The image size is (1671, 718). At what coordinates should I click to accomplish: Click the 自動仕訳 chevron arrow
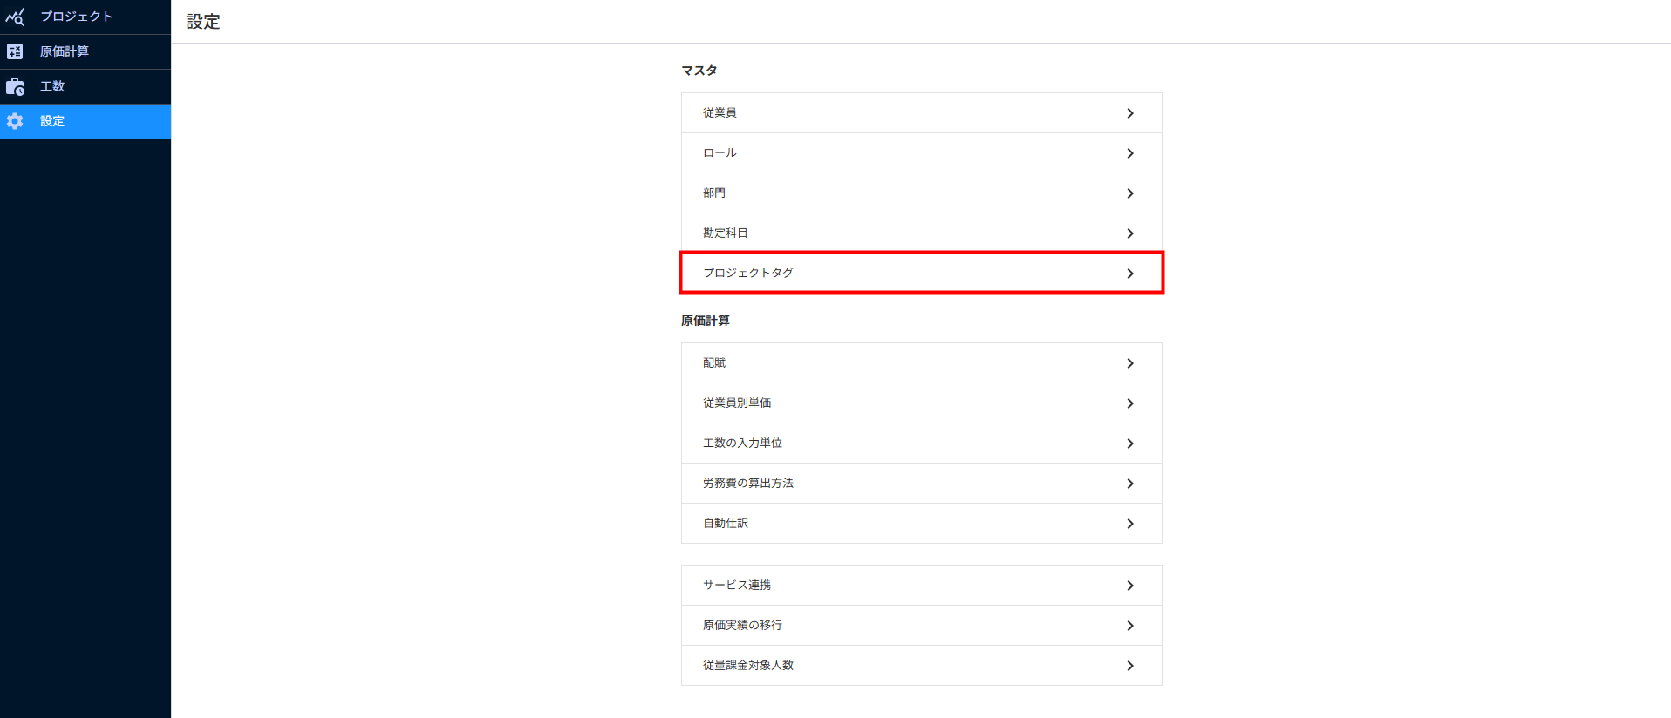pyautogui.click(x=1130, y=524)
